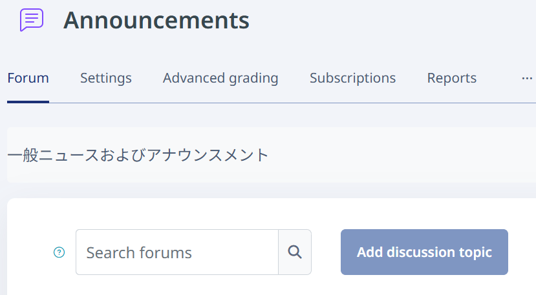Select the speech-bubble icon next to Announcements
Viewport: 536px width, 295px height.
[32, 20]
